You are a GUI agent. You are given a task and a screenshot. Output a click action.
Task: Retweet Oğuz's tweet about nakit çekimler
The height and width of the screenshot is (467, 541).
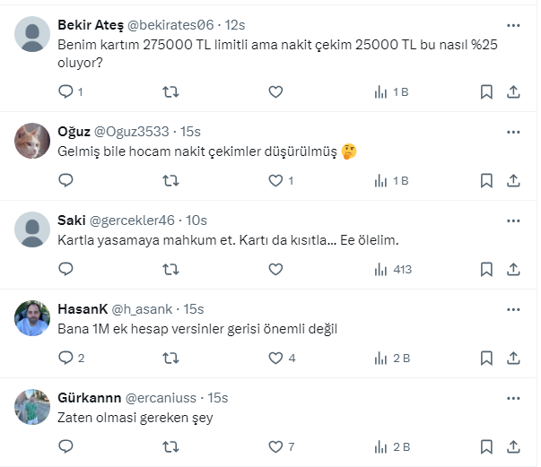170,180
